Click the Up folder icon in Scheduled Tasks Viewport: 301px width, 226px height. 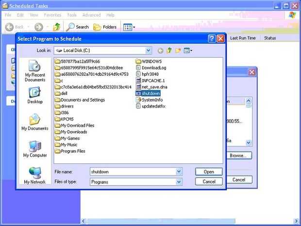click(57, 27)
